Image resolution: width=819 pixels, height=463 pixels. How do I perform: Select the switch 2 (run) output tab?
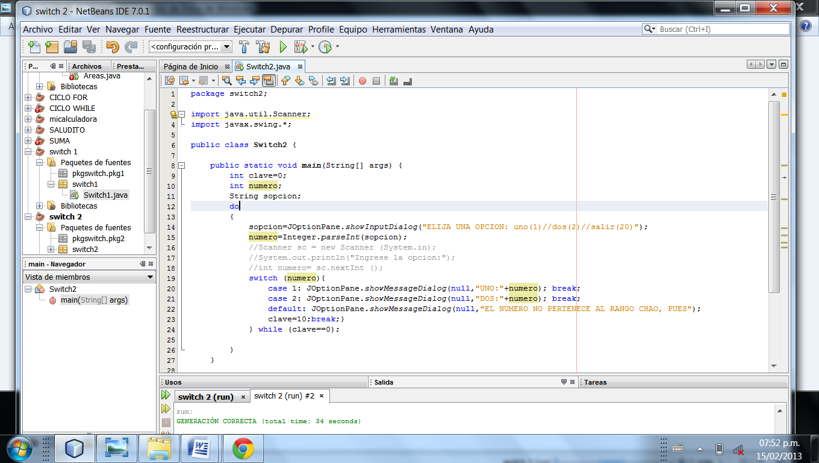click(206, 397)
